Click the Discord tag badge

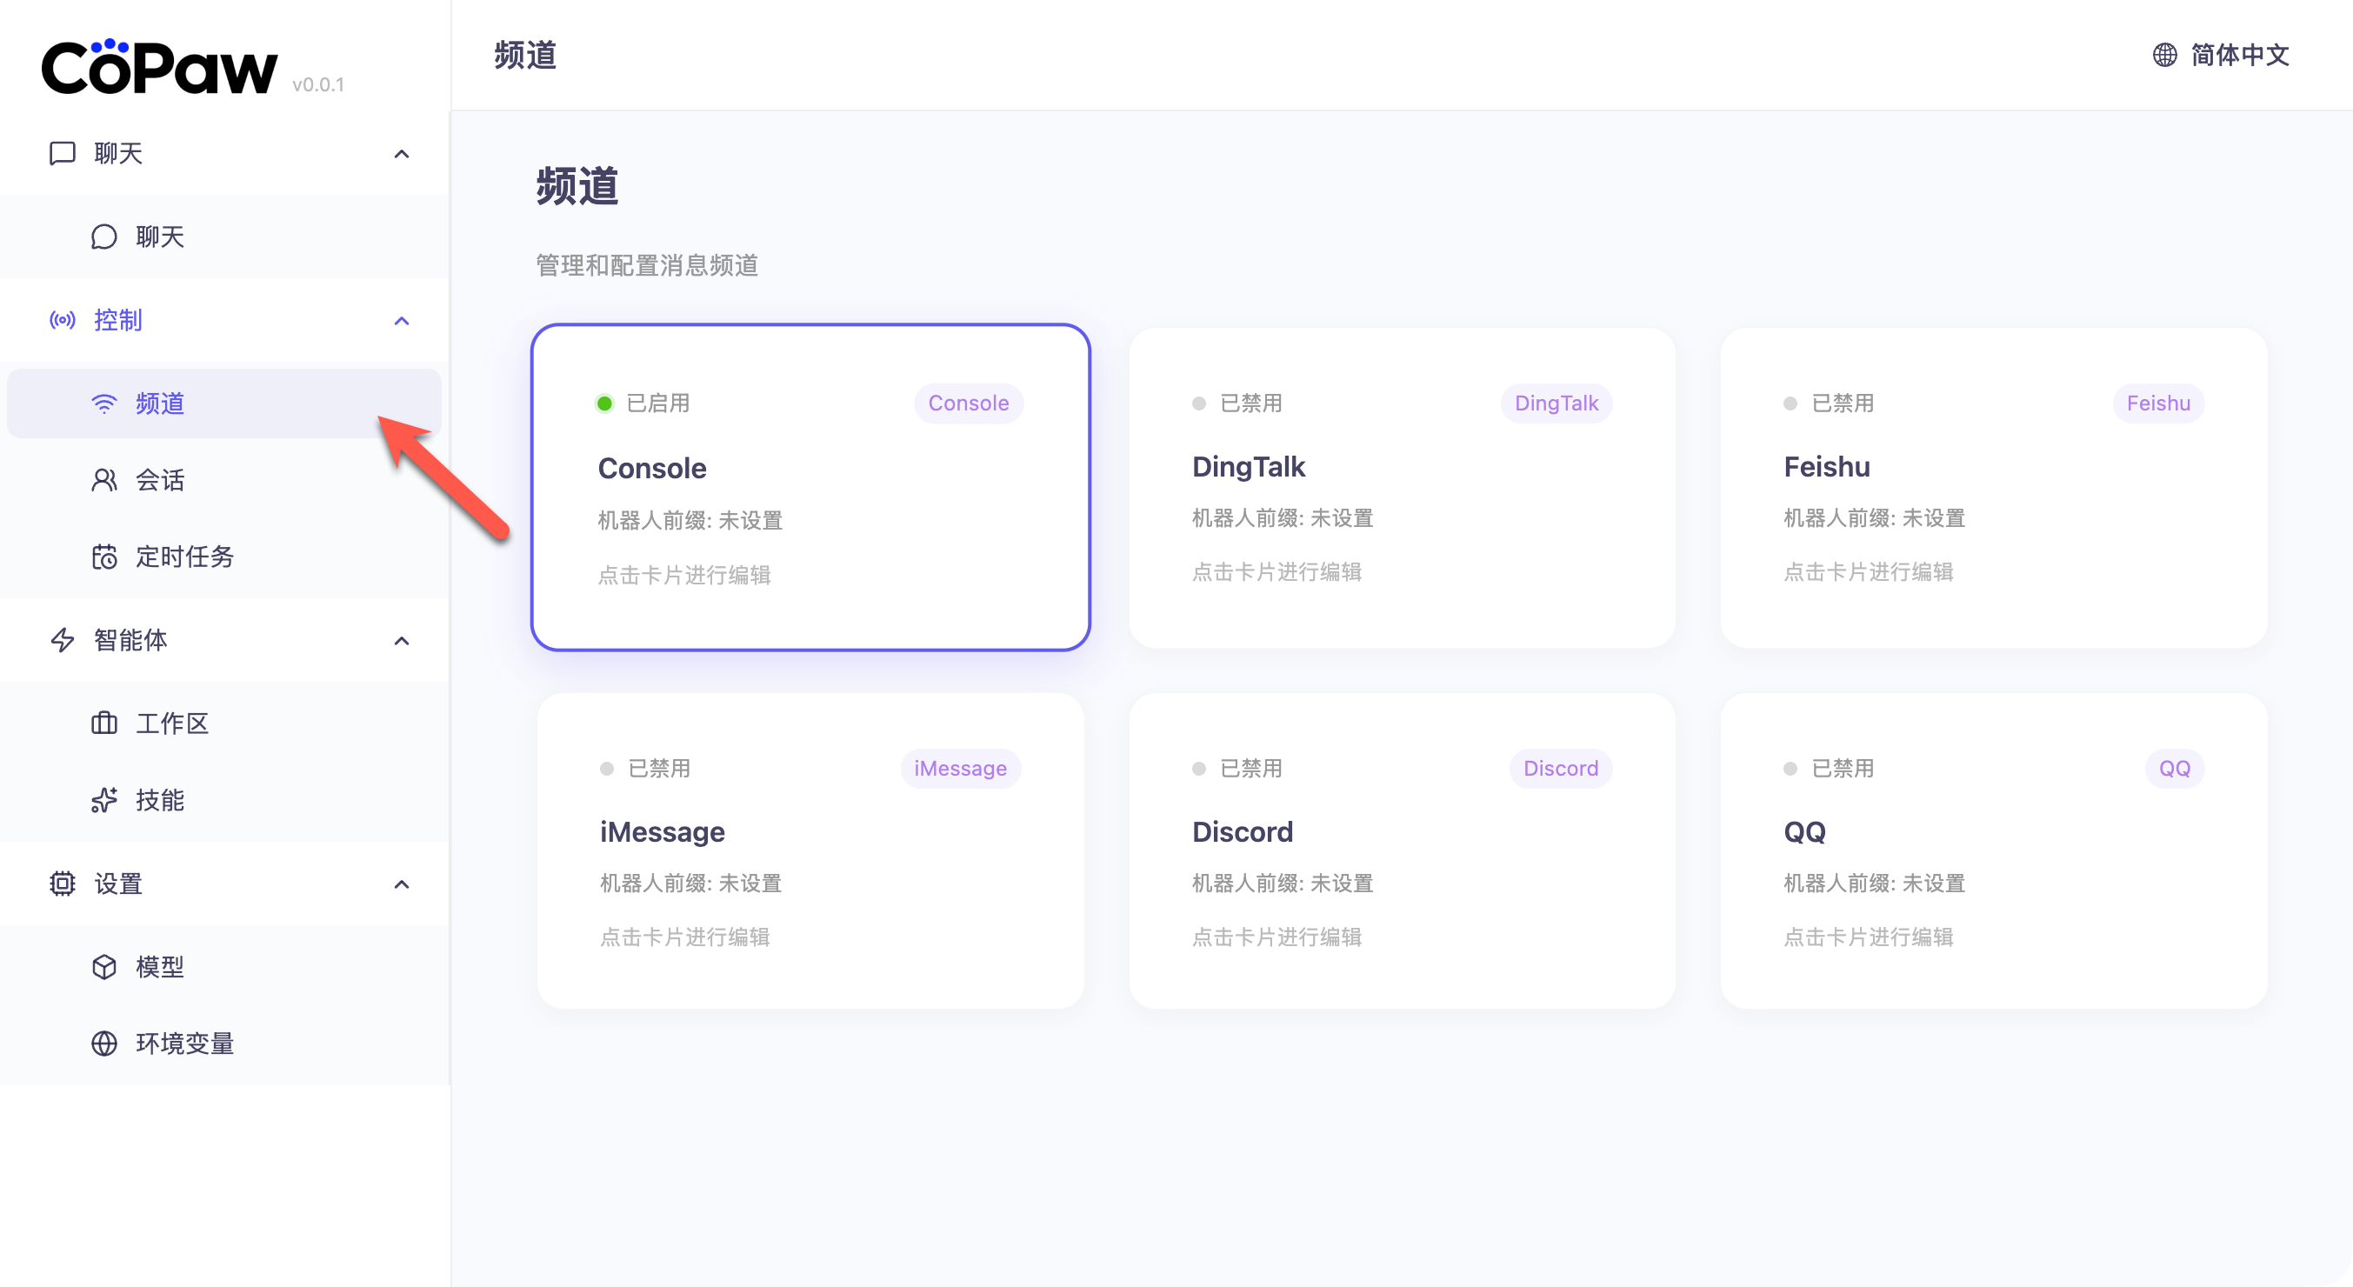[1560, 768]
